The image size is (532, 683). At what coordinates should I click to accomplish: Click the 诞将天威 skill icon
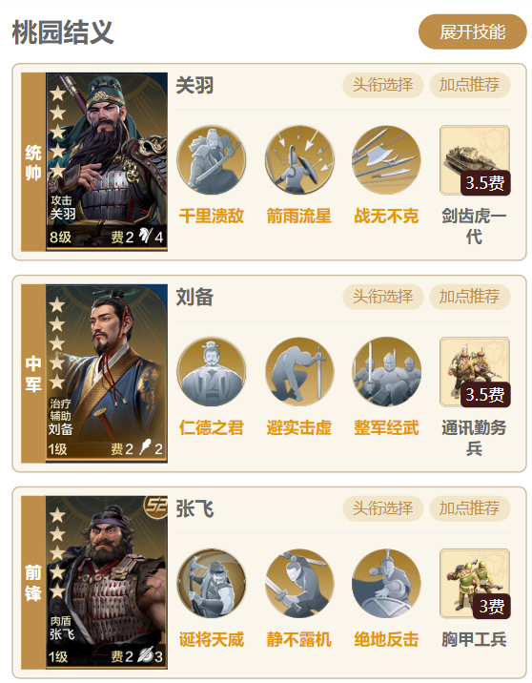211,583
